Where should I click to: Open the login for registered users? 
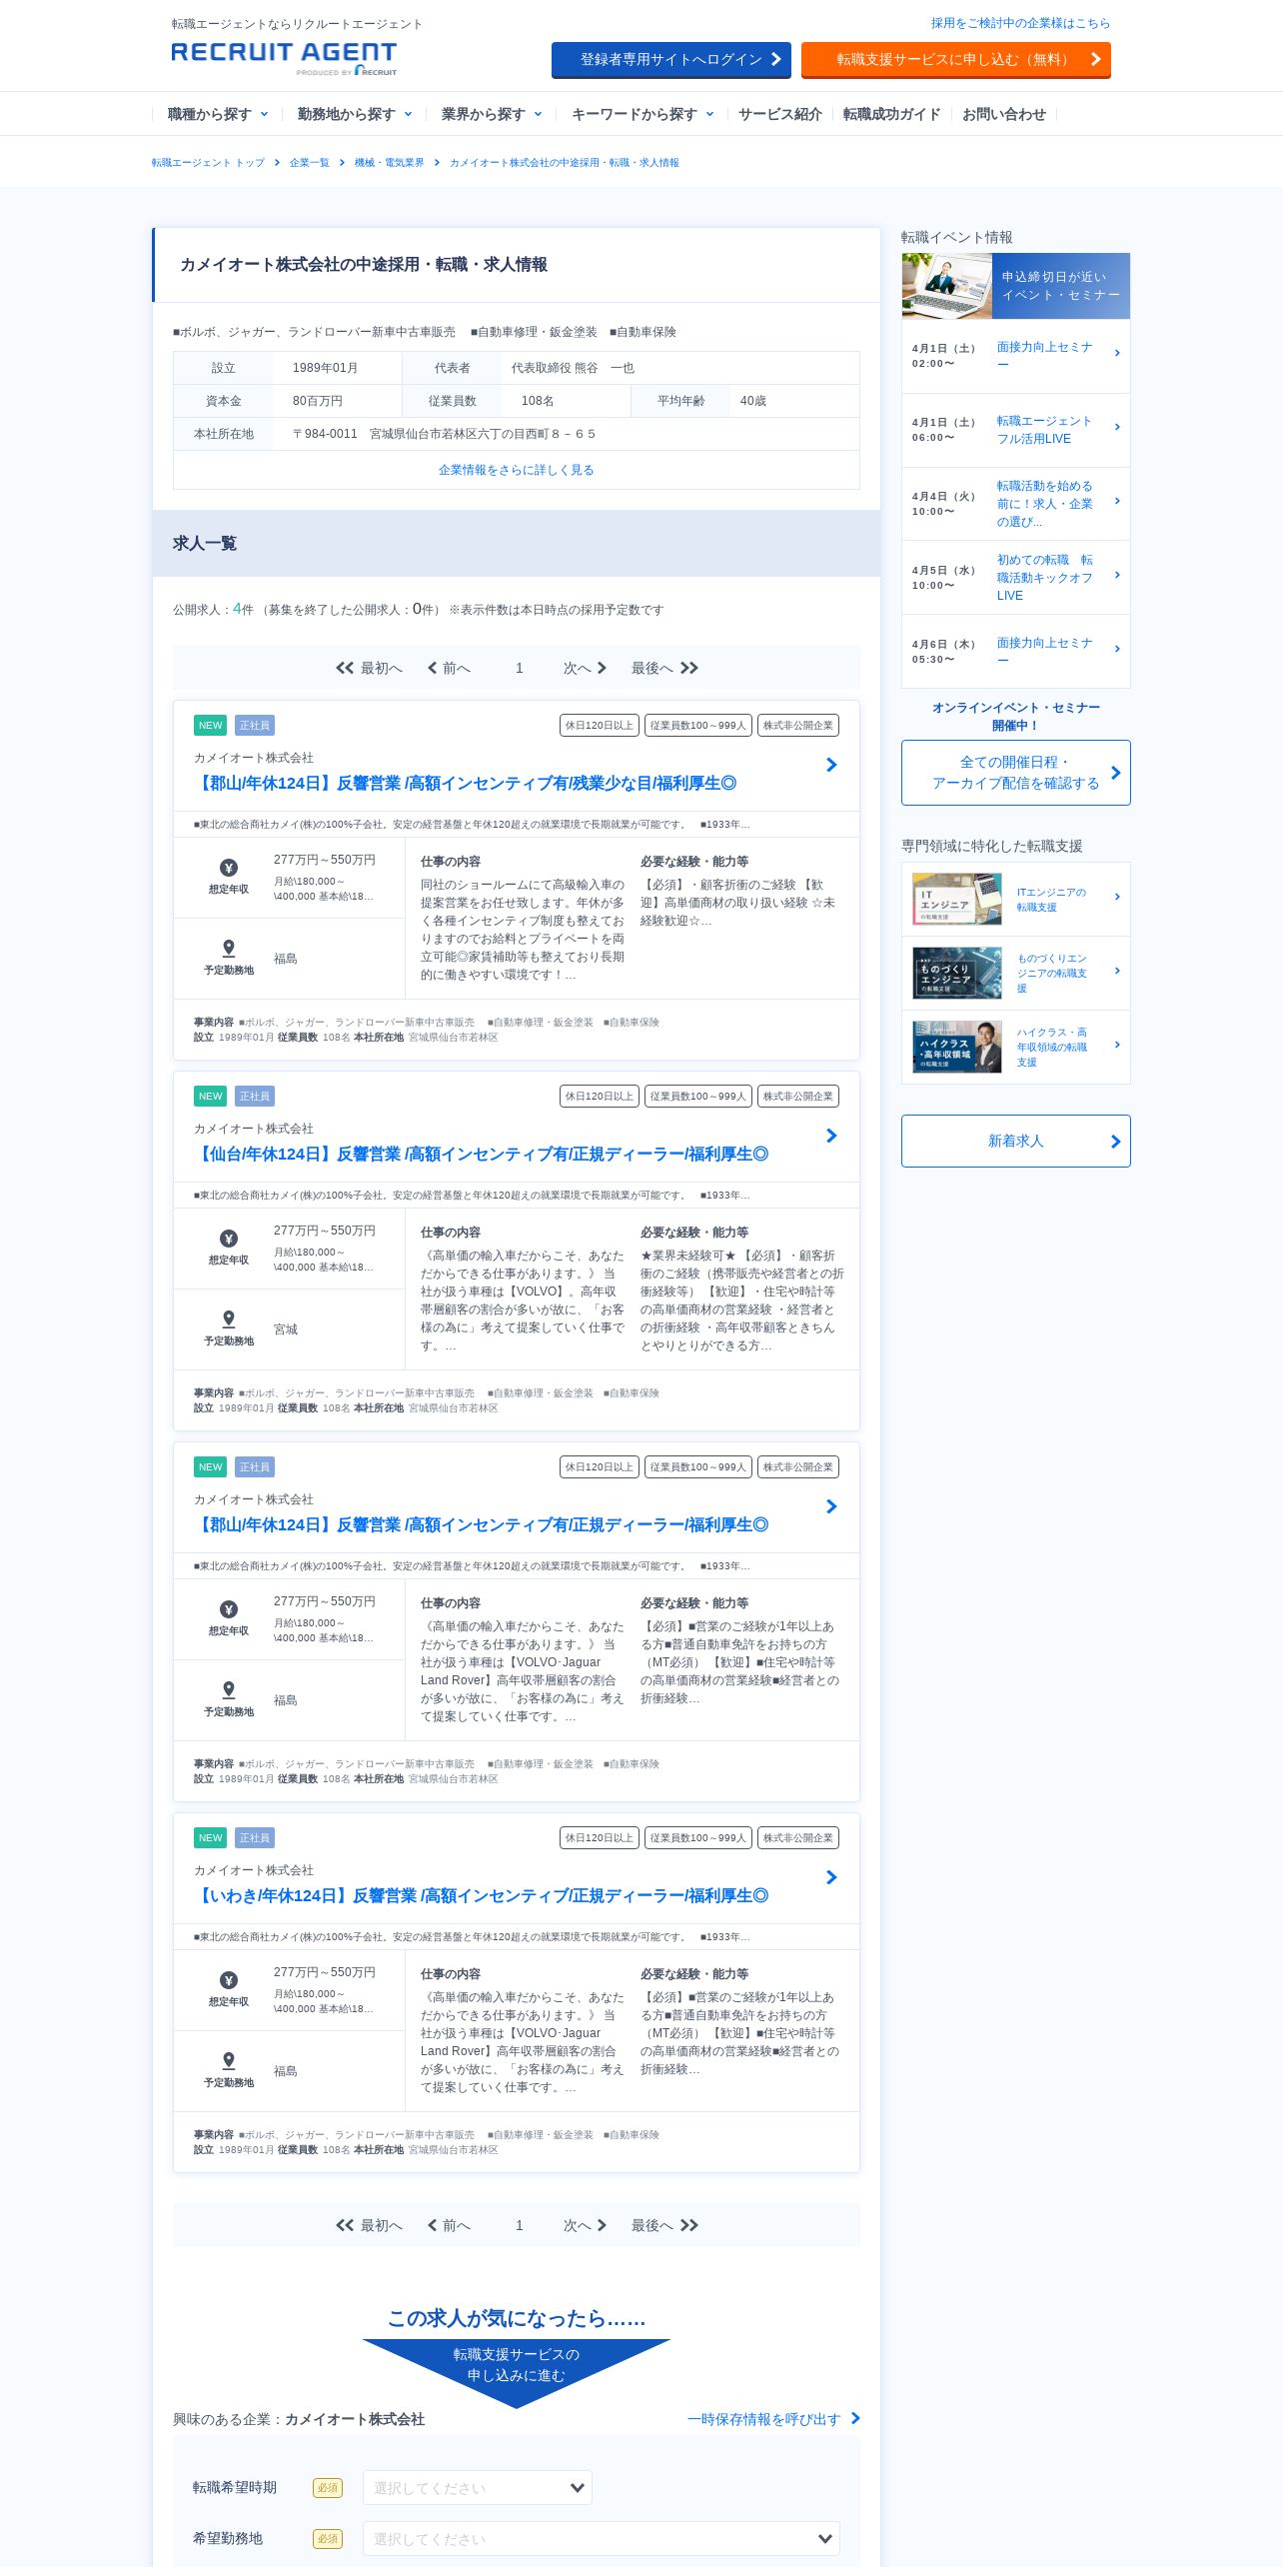click(x=671, y=60)
